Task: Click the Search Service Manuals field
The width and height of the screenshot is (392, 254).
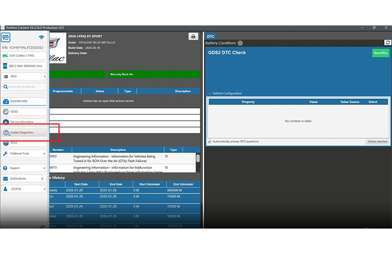Action: point(24,87)
